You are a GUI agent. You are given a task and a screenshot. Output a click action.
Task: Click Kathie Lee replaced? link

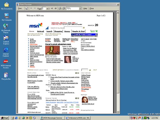(70, 53)
